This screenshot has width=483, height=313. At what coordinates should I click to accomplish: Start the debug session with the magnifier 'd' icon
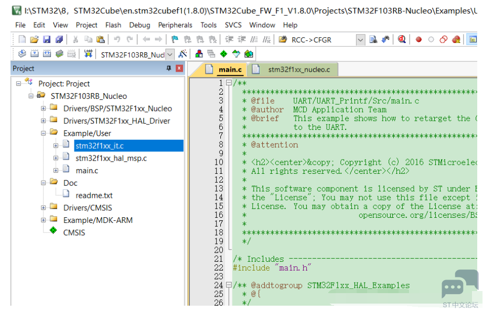(x=402, y=39)
